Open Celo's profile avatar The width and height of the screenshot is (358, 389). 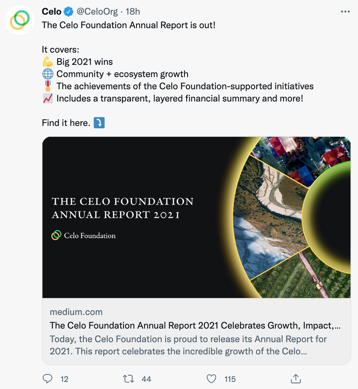point(20,20)
